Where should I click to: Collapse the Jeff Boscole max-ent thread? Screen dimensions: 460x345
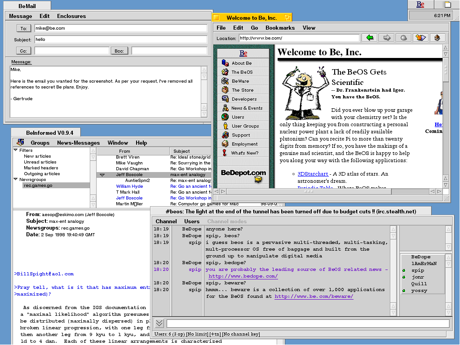point(102,175)
